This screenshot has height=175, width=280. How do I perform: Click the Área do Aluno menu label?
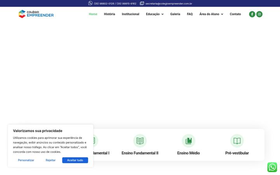[209, 14]
